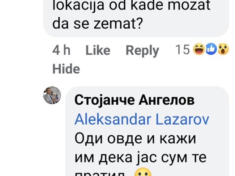Screen dimensions: 235x176
Task: Hide this comment with the Hide link
Action: click(66, 69)
